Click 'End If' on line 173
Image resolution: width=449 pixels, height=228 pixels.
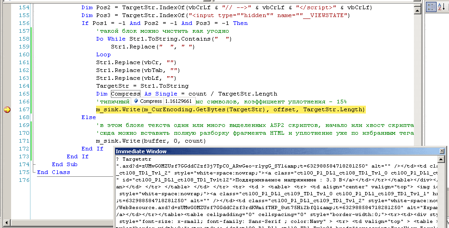pos(78,156)
